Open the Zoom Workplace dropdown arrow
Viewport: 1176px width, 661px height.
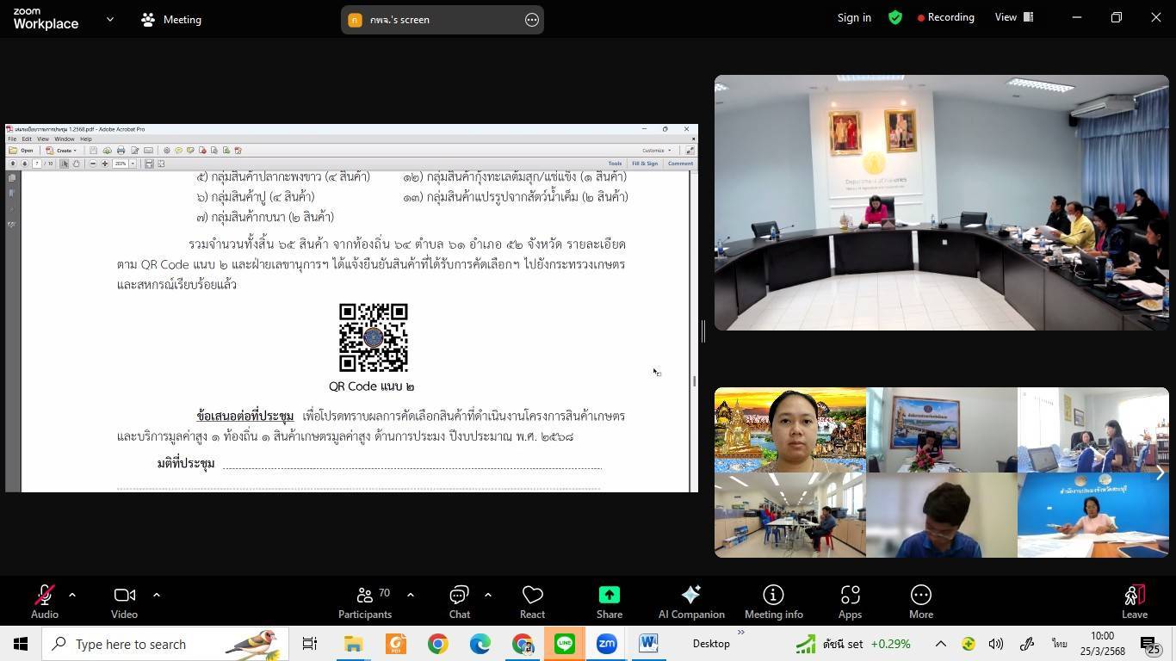click(x=109, y=19)
